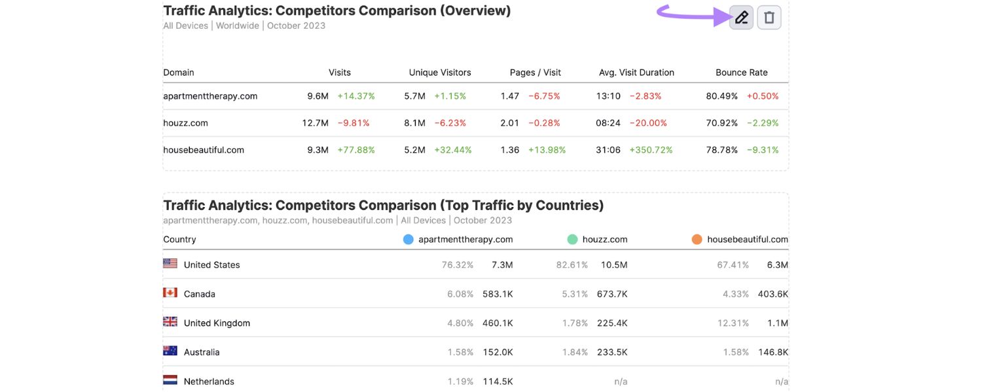Viewport: 982px width, 392px height.
Task: Select the Competitors Comparison Overview widget title
Action: click(x=336, y=10)
